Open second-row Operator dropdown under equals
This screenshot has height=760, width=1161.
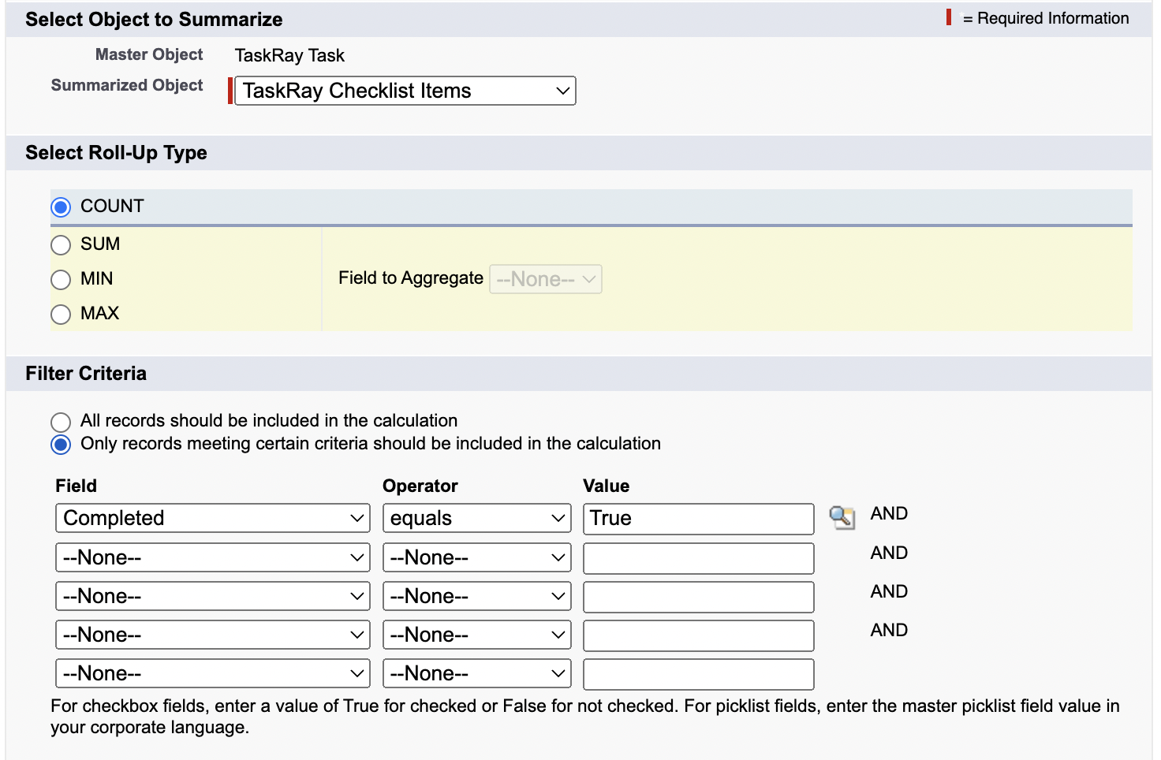coord(477,557)
